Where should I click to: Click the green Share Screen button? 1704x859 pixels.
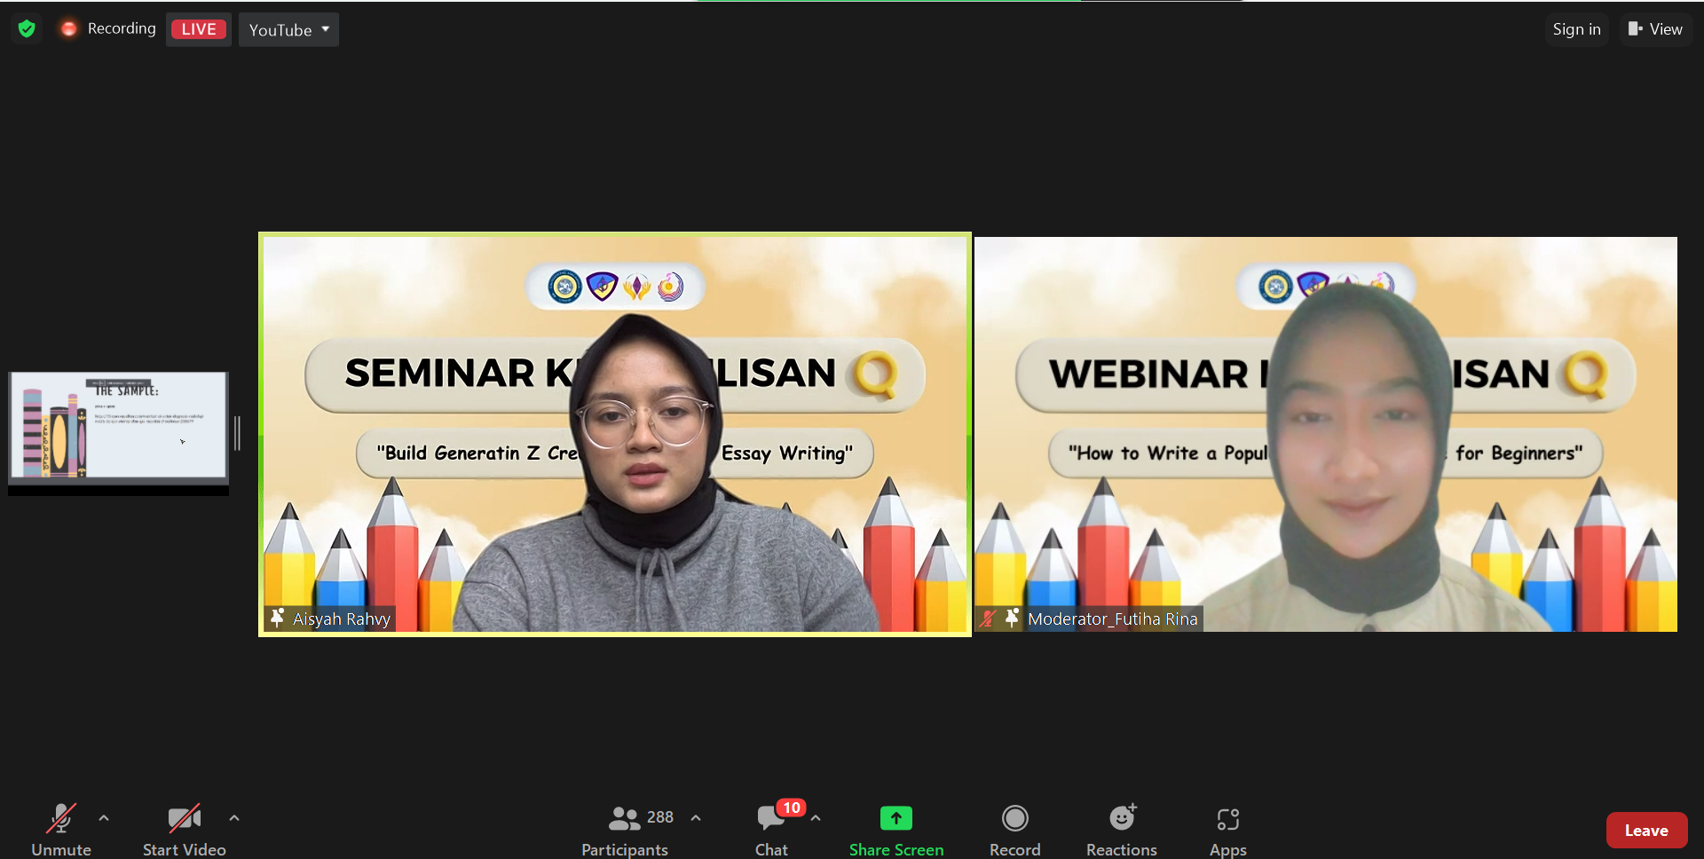click(895, 830)
